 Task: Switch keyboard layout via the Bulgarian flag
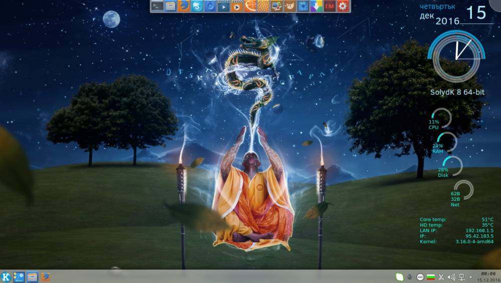pyautogui.click(x=431, y=277)
